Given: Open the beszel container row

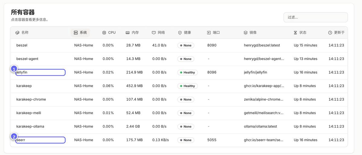Looking at the screenshot, I should pyautogui.click(x=179, y=45).
